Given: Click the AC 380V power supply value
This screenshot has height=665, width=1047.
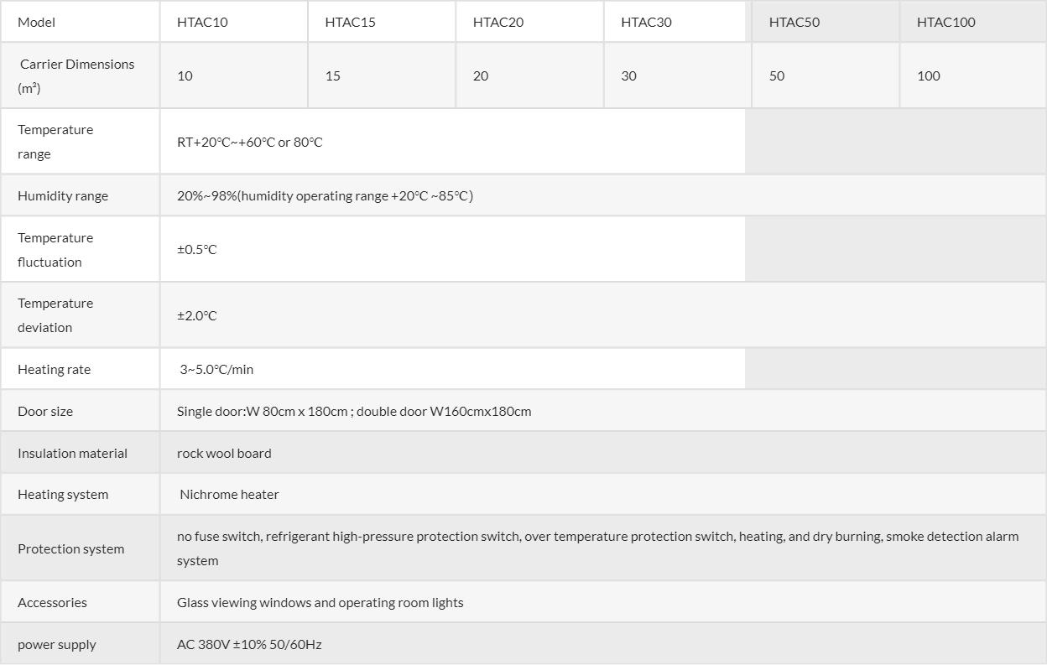Looking at the screenshot, I should (249, 644).
